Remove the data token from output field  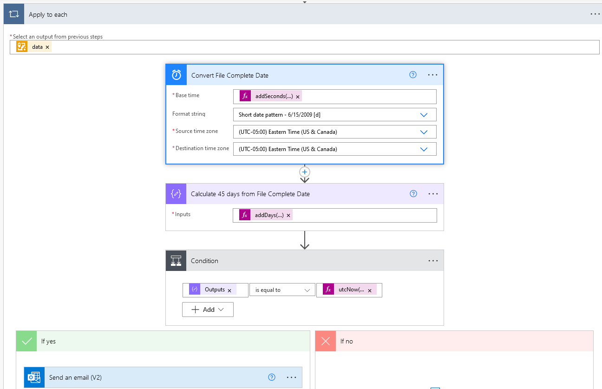(x=47, y=47)
